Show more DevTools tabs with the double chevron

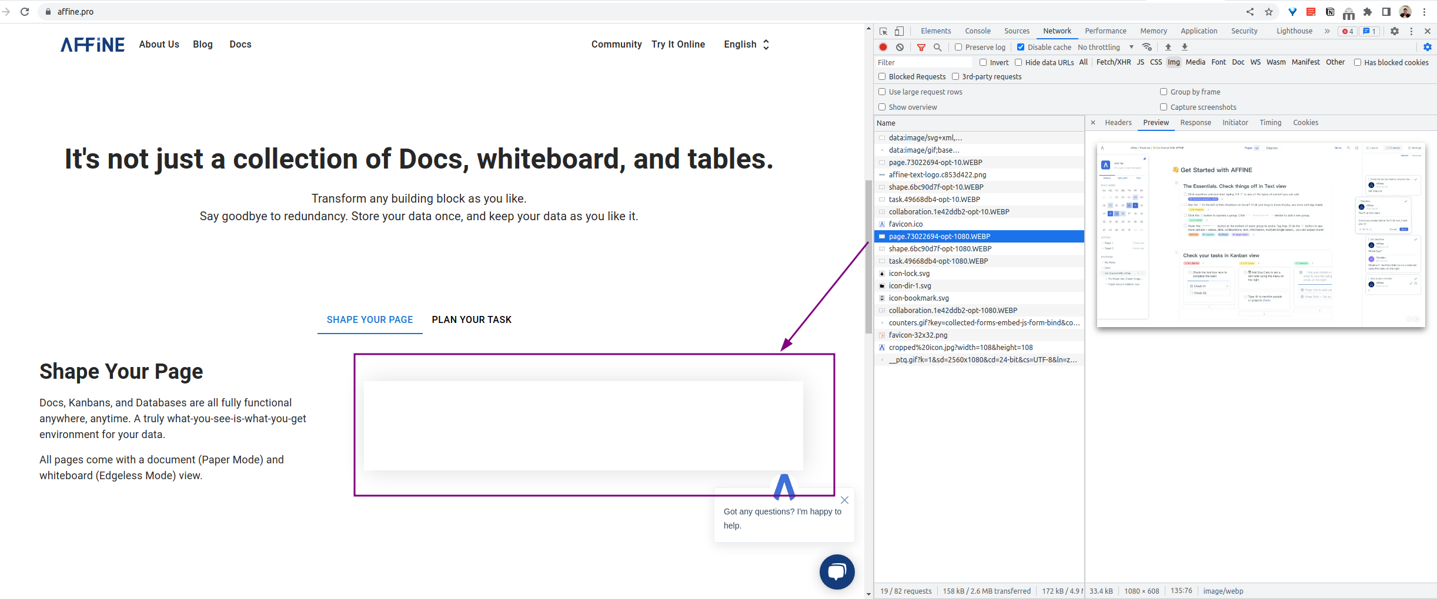tap(1327, 31)
